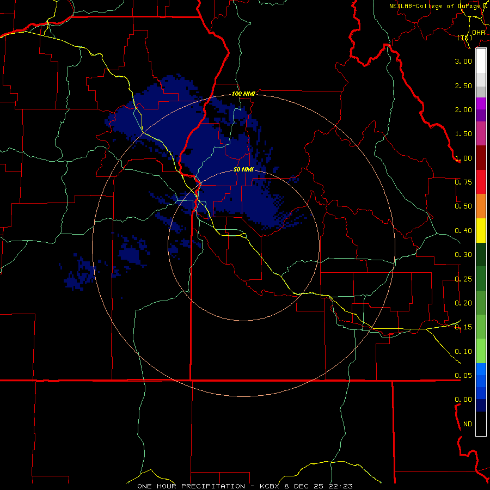This screenshot has height=490, width=490.
Task: Pick the pink legend swatch
Action: coord(481,133)
